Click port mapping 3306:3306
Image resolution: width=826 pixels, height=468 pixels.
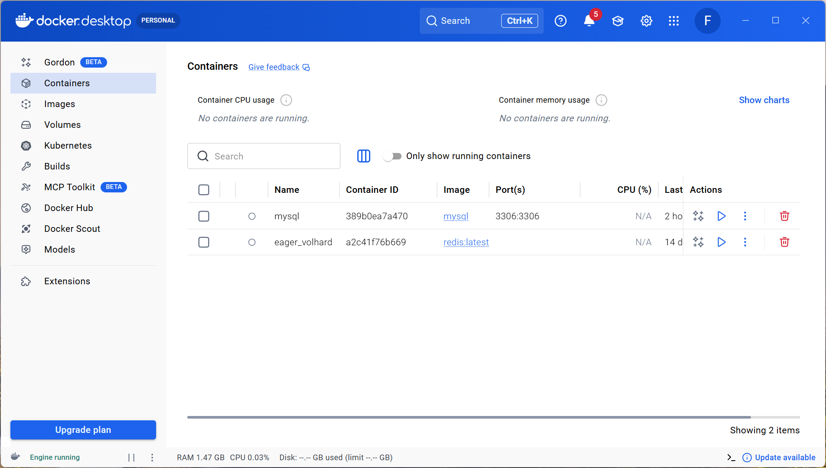pos(517,216)
